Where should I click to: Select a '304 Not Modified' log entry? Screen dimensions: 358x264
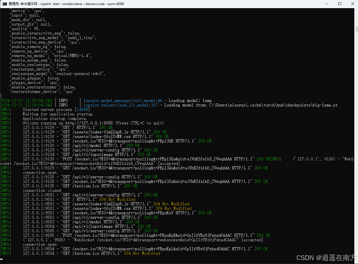pos(116,199)
